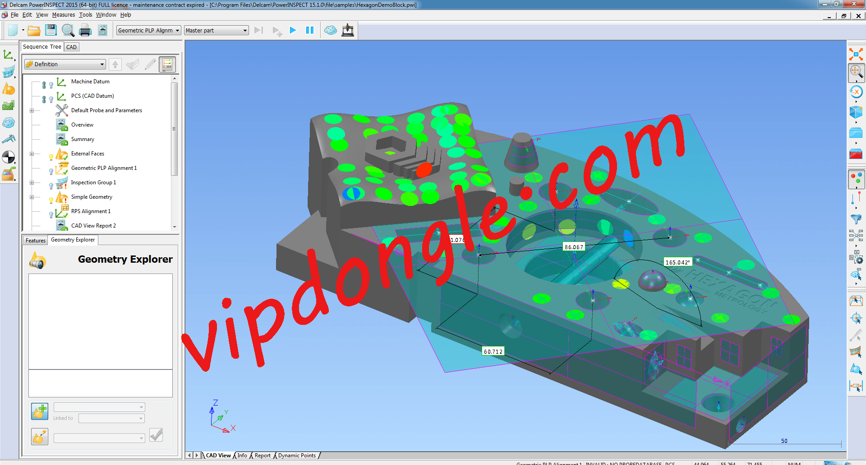Screen dimensions: 866x465
Task: Select the machine datum axes tool
Action: tap(9, 55)
